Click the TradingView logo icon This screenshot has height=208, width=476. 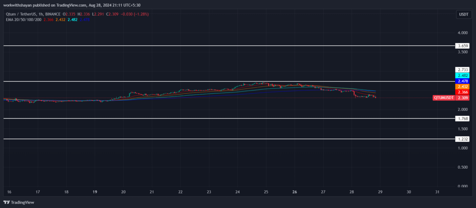(x=6, y=202)
